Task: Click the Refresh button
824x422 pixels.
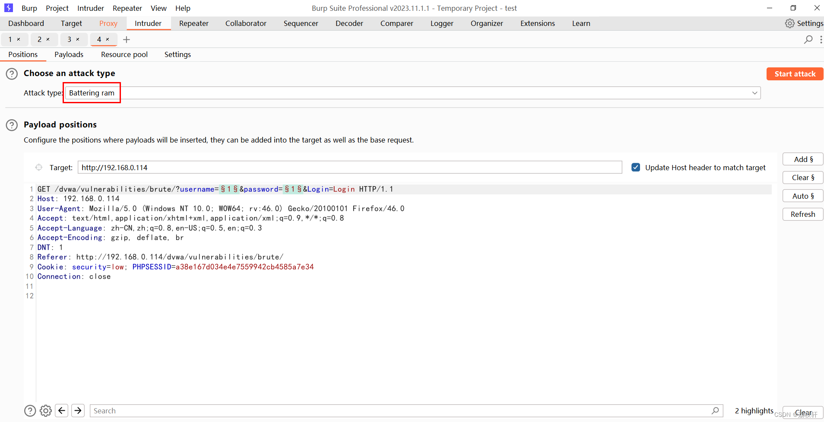Action: tap(803, 214)
